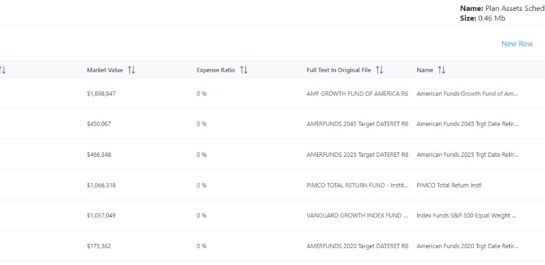
Task: Click the $466,348 market value cell
Action: [99, 155]
